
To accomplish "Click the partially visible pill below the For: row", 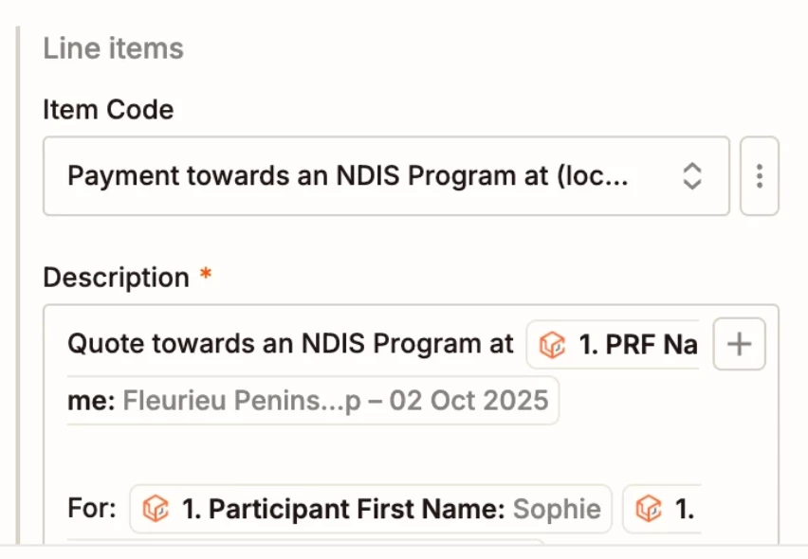I will [x=305, y=542].
